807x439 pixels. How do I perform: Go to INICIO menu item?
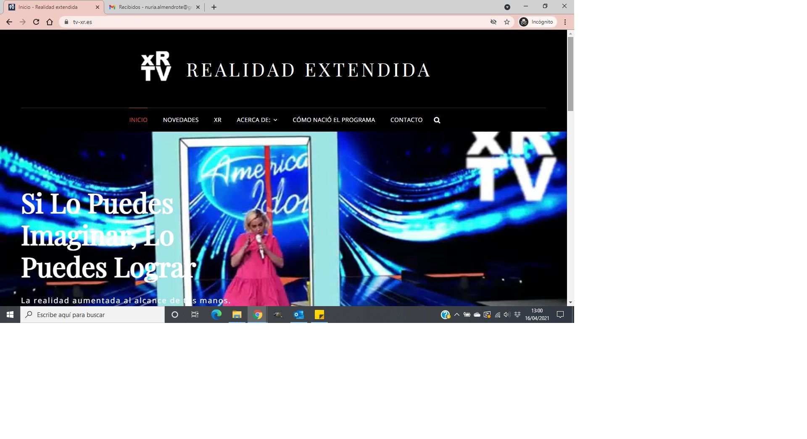click(138, 120)
